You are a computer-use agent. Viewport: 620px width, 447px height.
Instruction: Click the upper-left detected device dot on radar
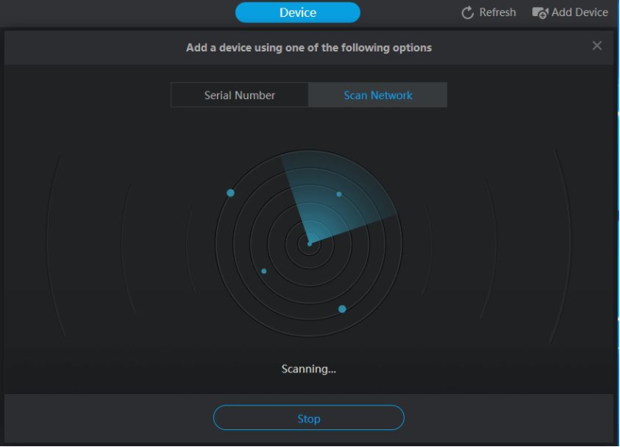point(230,193)
